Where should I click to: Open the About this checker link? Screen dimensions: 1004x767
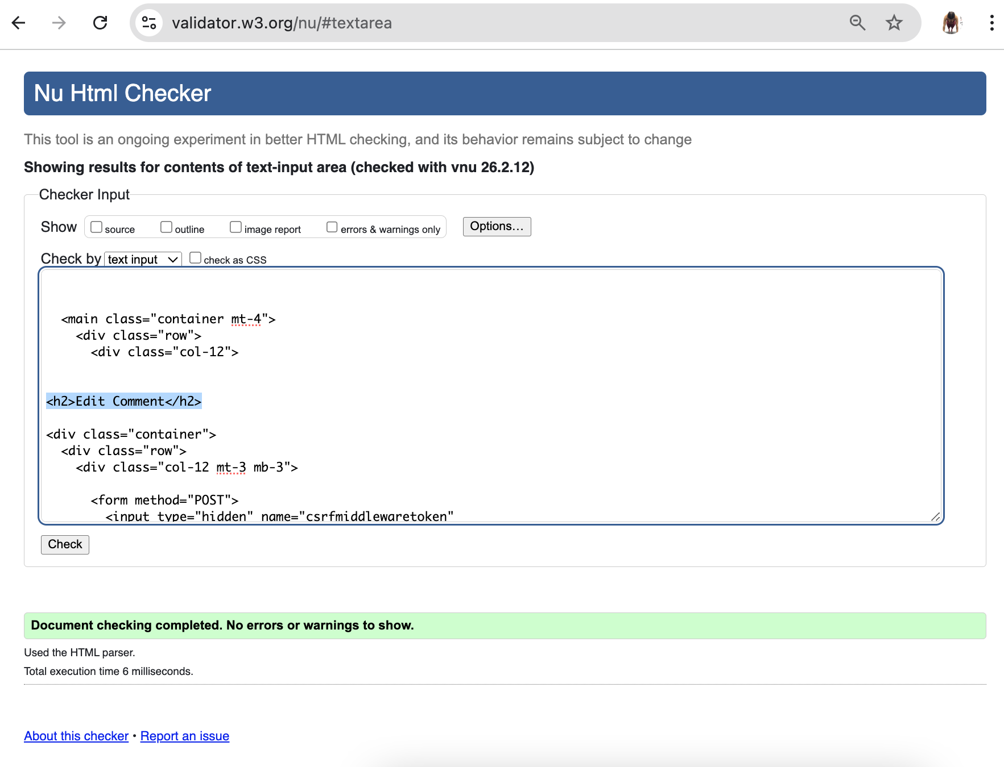coord(75,735)
